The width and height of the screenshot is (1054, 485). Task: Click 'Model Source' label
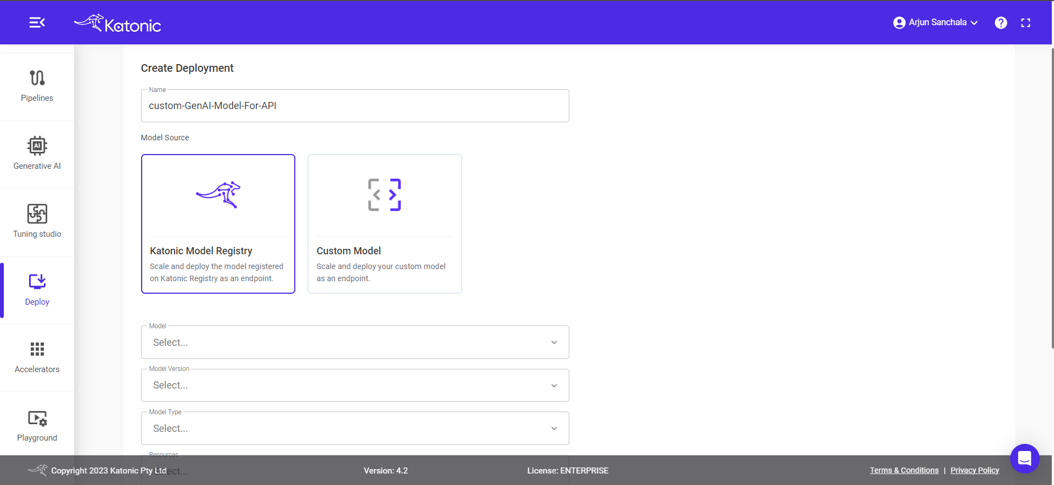click(x=165, y=138)
